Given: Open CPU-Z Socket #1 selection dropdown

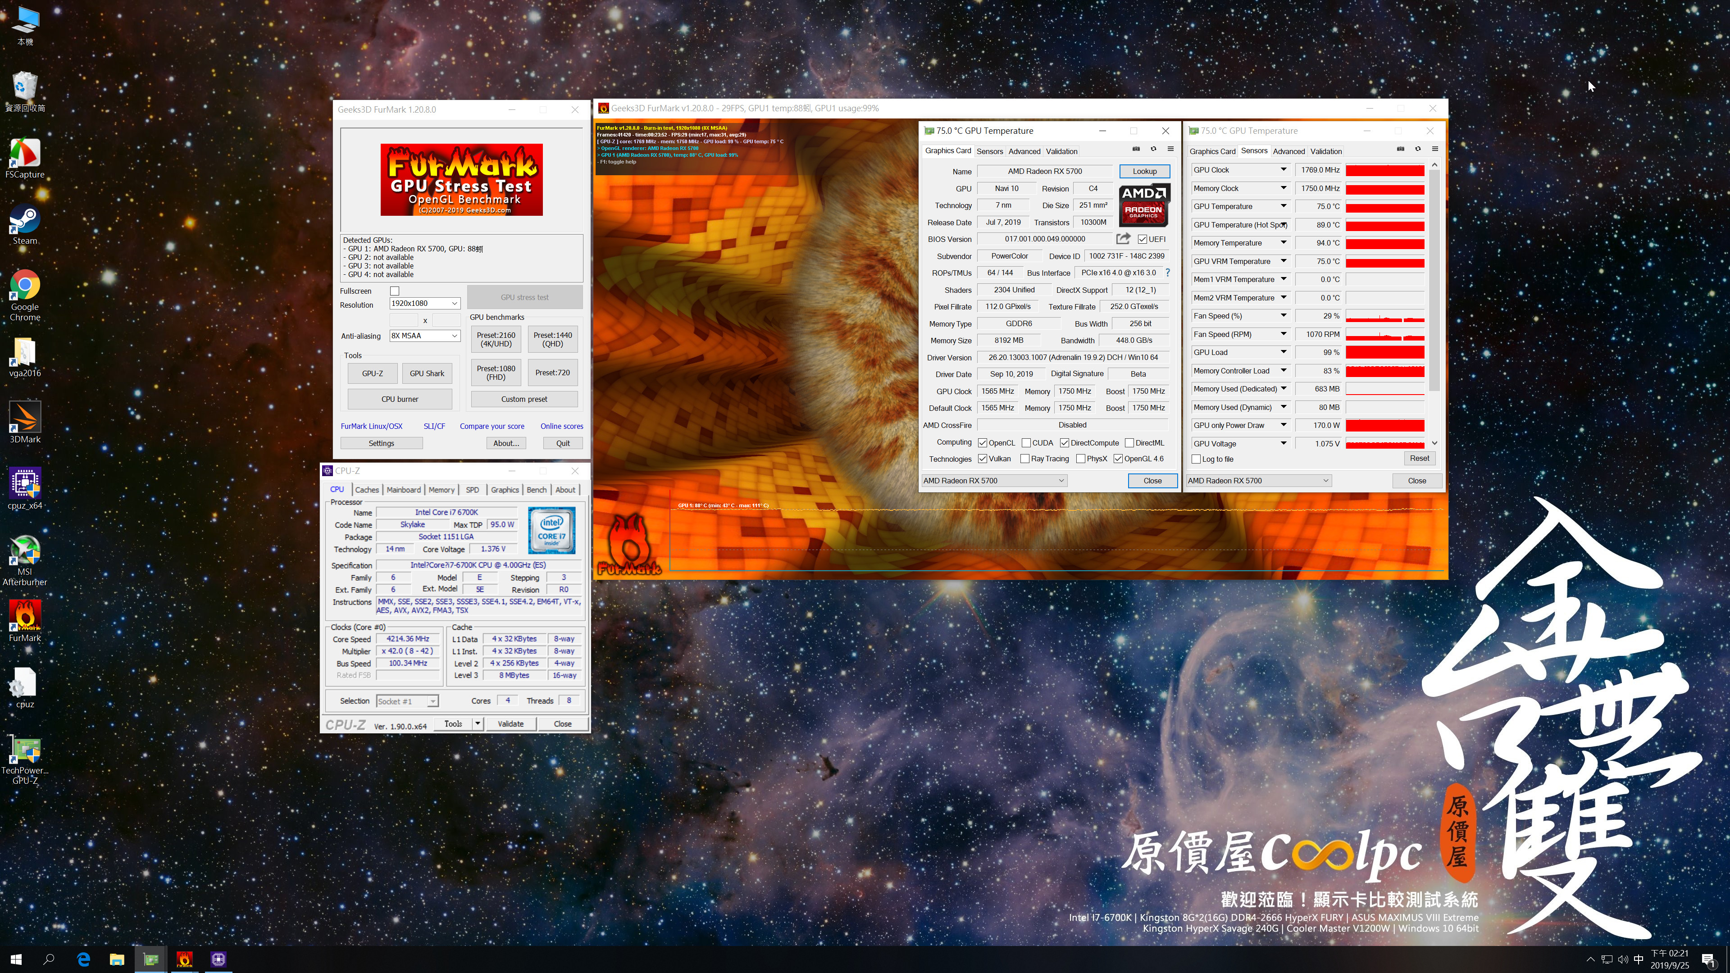Looking at the screenshot, I should [407, 701].
